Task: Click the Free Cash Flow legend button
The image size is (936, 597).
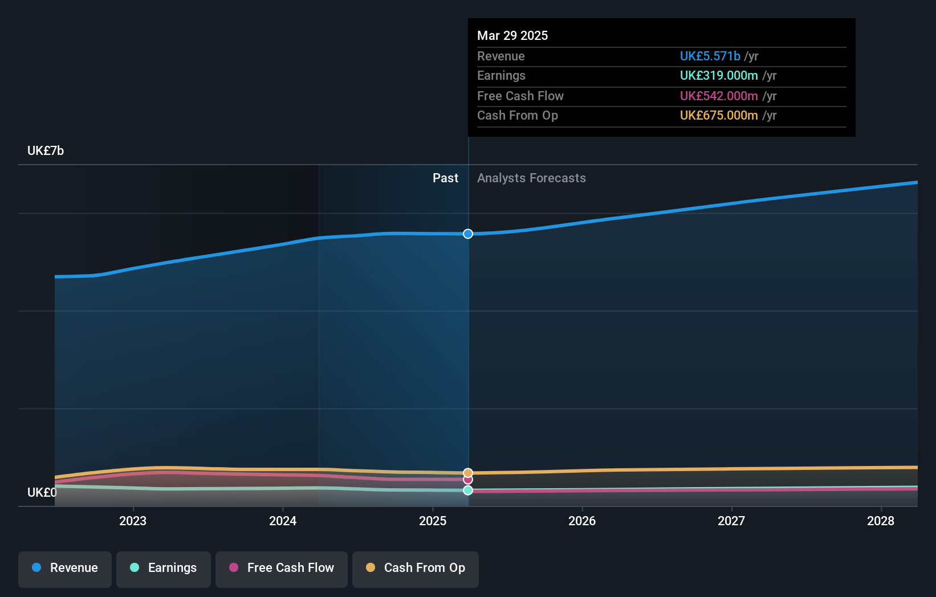Action: [x=281, y=568]
